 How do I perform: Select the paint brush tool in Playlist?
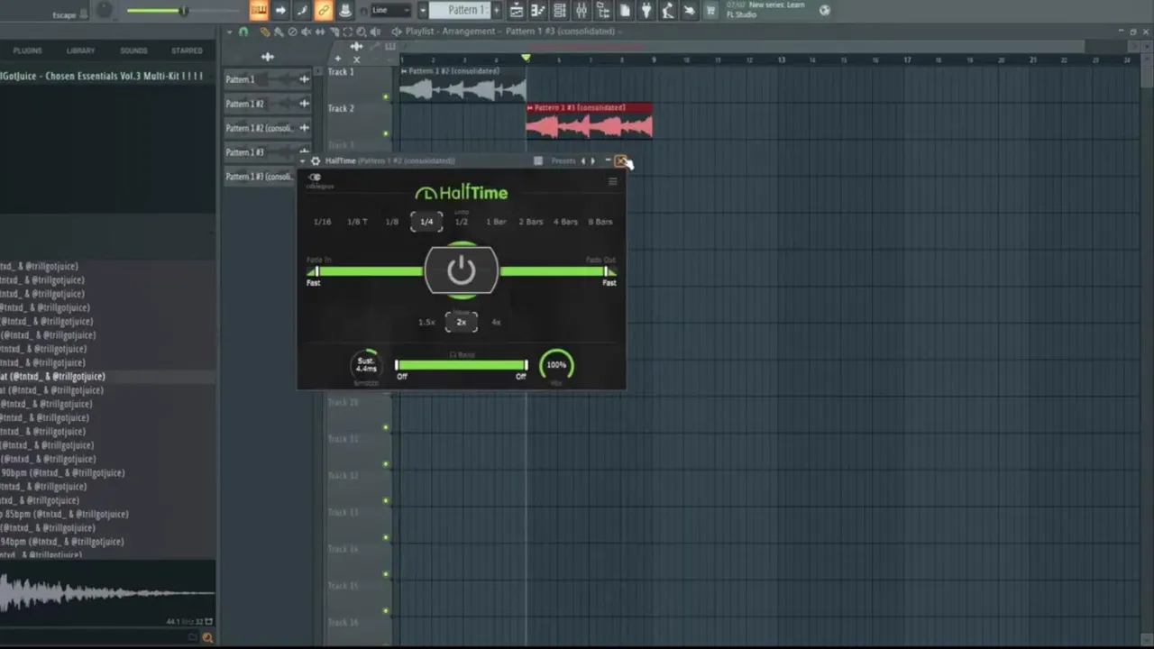coord(278,32)
